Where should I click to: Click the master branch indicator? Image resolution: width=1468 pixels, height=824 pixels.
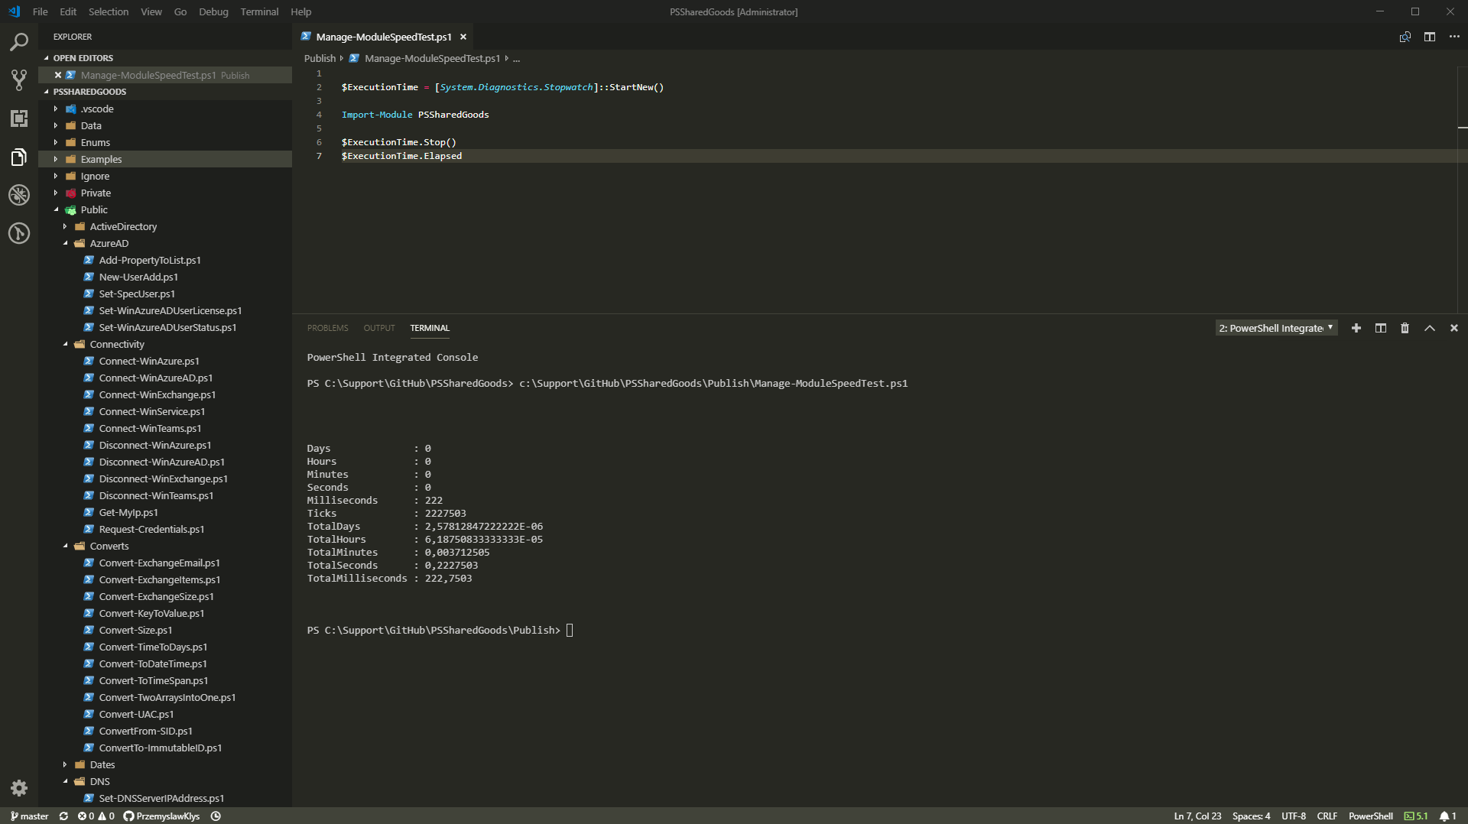30,816
